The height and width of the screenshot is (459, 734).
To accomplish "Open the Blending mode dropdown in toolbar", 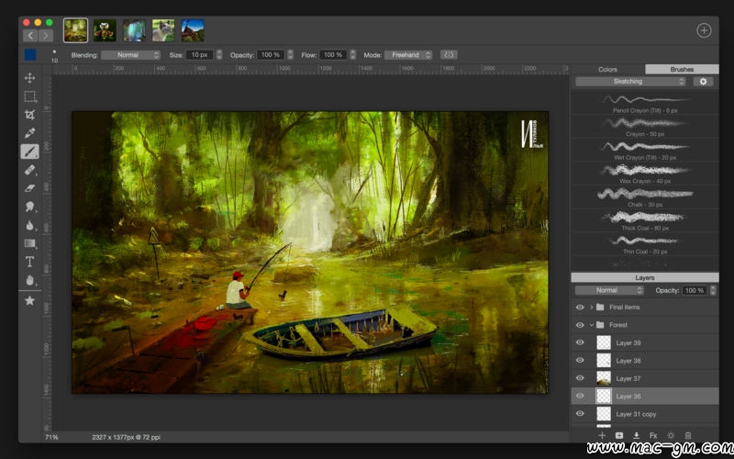I will click(130, 55).
